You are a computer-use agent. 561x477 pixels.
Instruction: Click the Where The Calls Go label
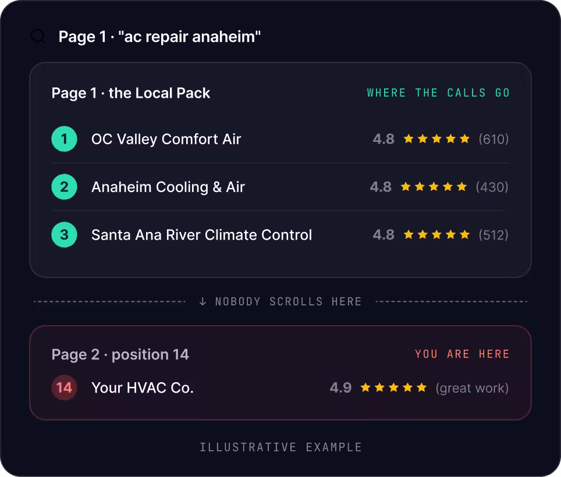point(438,93)
